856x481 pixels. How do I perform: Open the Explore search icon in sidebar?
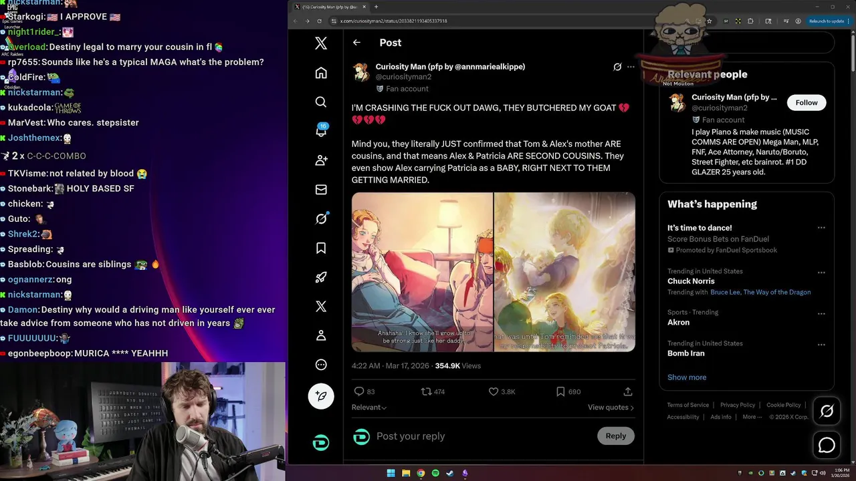pyautogui.click(x=321, y=102)
